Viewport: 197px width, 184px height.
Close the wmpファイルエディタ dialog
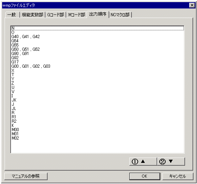(192, 5)
